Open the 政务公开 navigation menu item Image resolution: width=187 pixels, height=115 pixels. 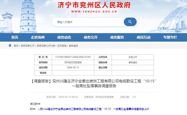(x=91, y=37)
